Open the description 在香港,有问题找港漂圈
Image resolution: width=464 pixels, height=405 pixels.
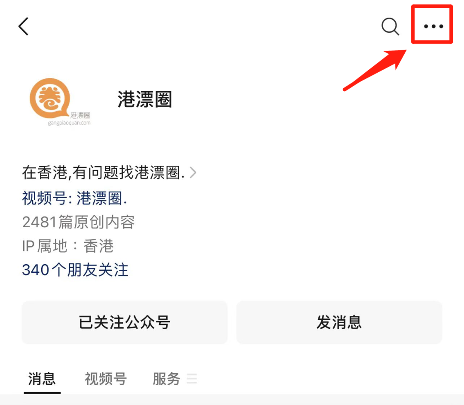[x=104, y=173]
